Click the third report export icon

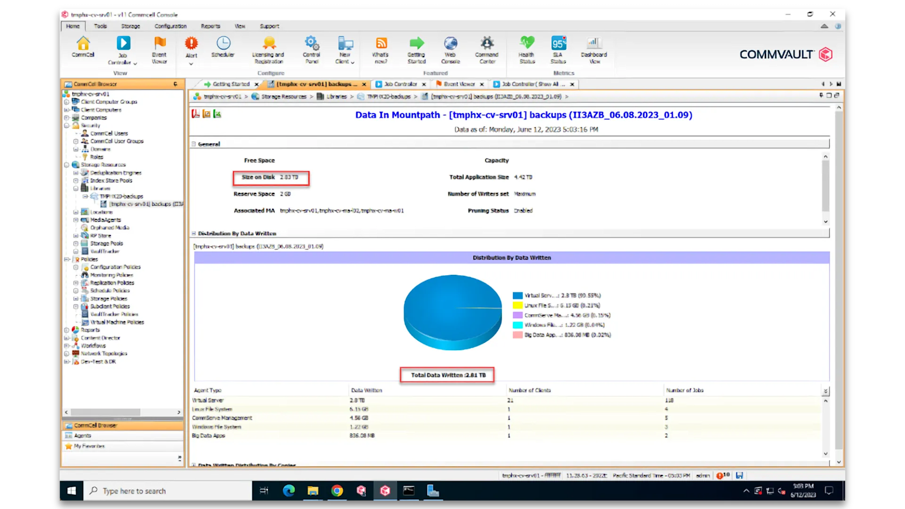coord(217,114)
